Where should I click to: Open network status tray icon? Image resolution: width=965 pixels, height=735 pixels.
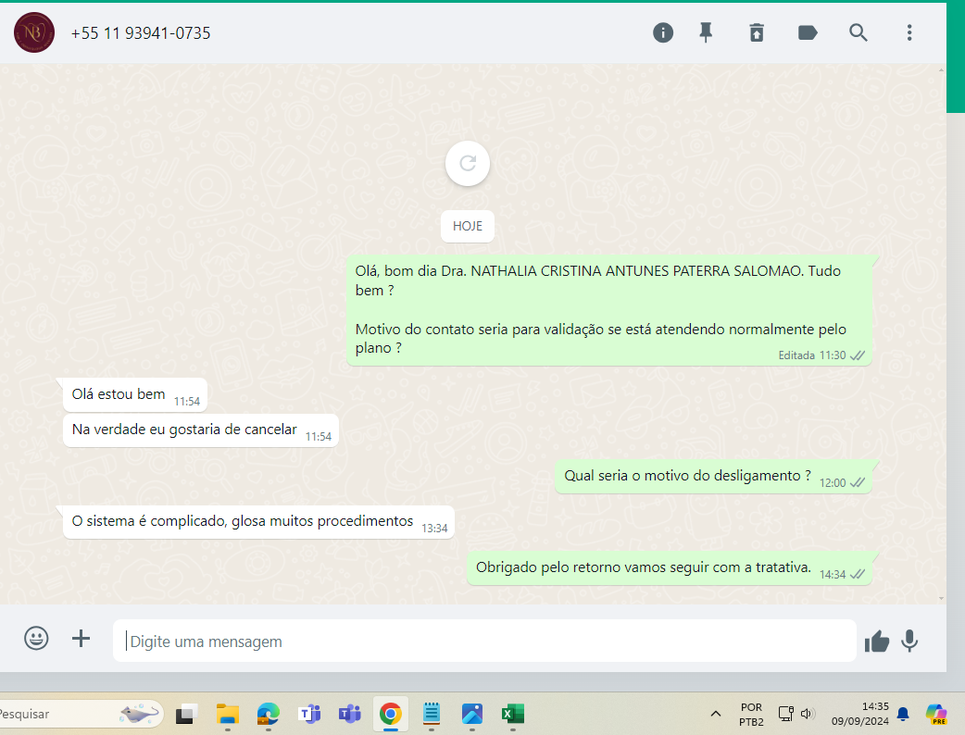point(786,714)
